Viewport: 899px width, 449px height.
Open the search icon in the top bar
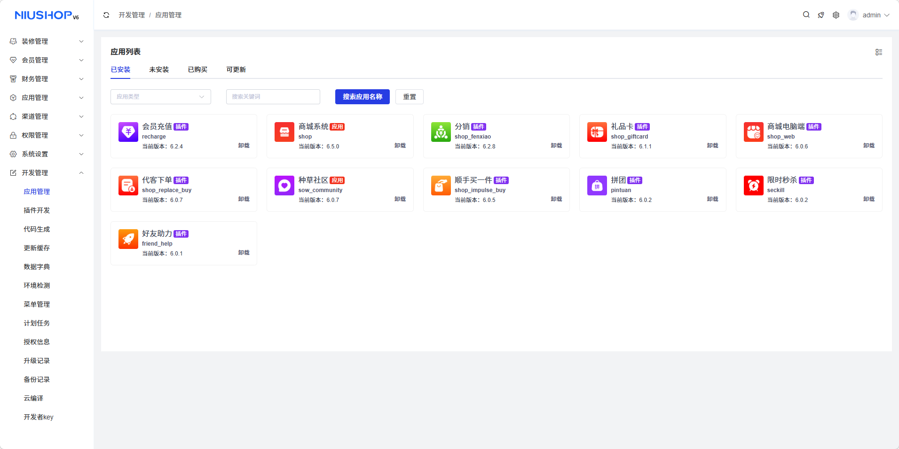point(806,15)
